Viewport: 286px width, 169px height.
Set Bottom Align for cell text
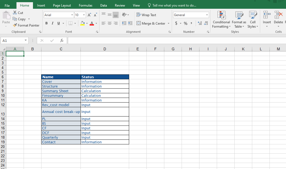pos(116,15)
